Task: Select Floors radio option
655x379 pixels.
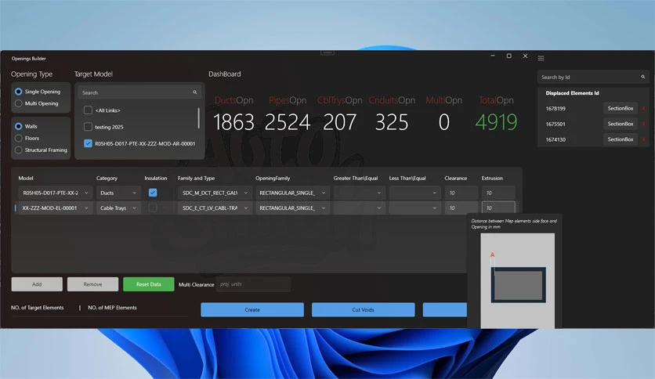Action: (x=18, y=138)
